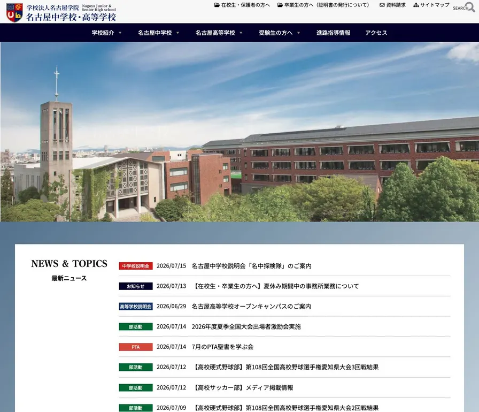Screen dimensions: 479x412
Task: Click the navy お知らせ category tag
Action: tap(136, 286)
